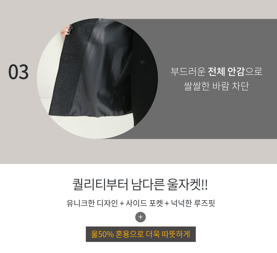
Task: Click the circular coat lining photo
Action: [97, 79]
